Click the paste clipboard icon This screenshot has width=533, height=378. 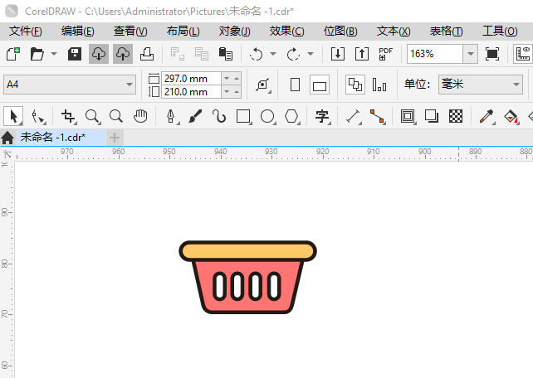pyautogui.click(x=225, y=54)
